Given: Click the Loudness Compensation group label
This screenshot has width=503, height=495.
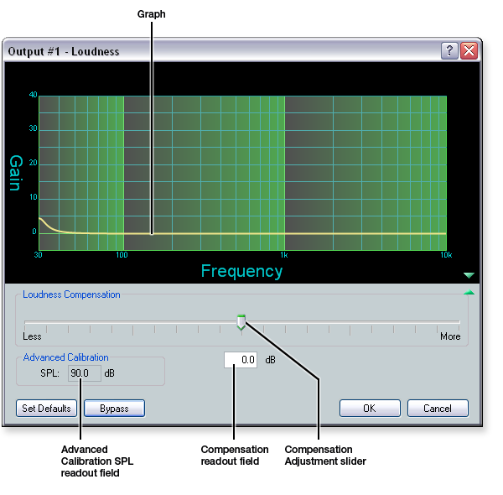Looking at the screenshot, I should 71,294.
